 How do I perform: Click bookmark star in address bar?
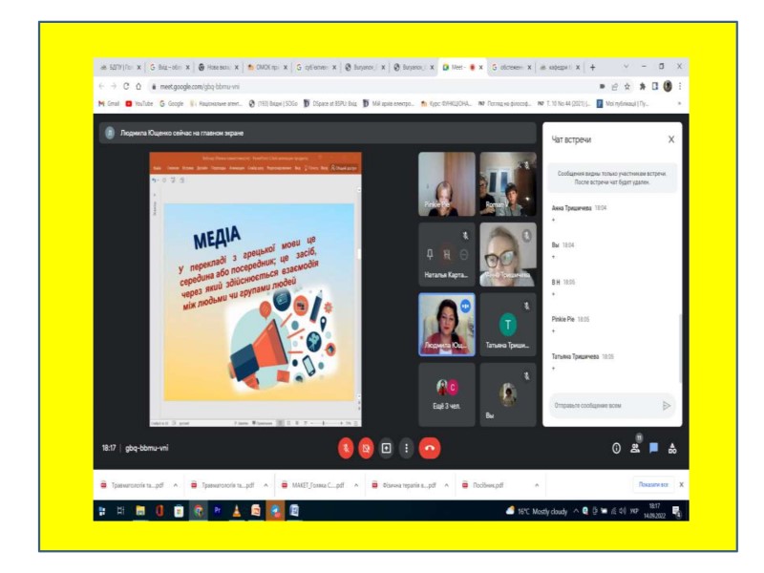tap(627, 87)
